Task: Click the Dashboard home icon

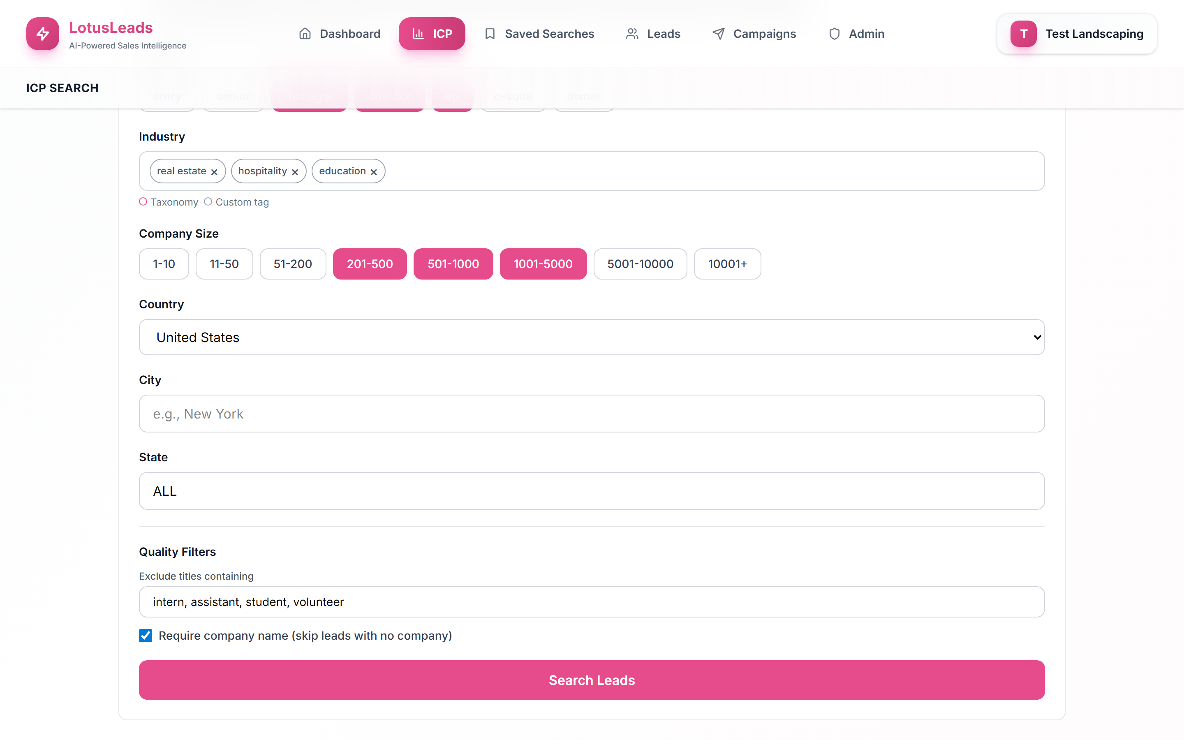Action: (305, 34)
